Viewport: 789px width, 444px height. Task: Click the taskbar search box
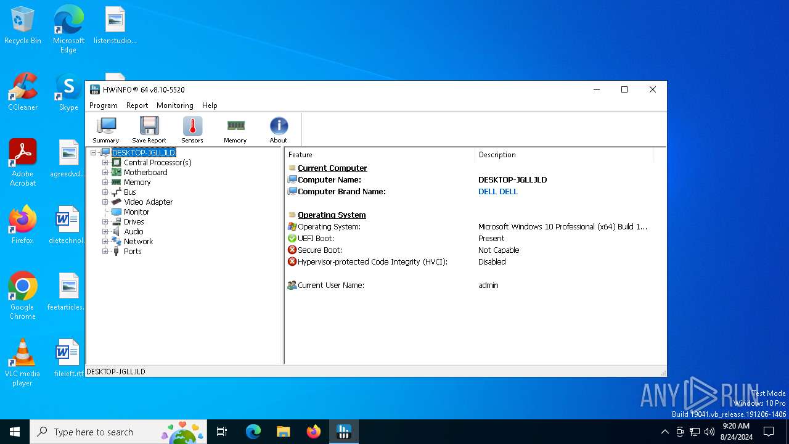coord(119,432)
